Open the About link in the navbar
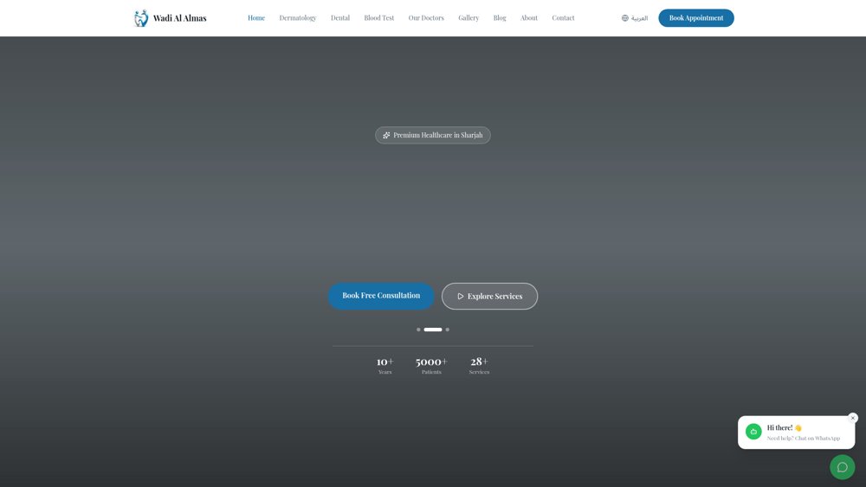 click(528, 18)
